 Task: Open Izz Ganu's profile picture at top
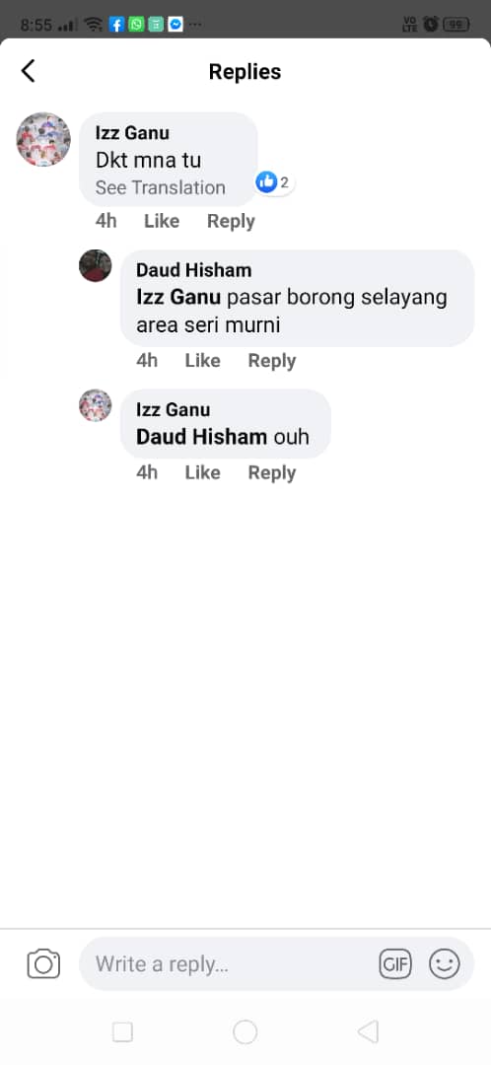43,139
